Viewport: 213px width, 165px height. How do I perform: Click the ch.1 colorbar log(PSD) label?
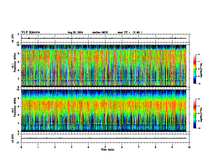[201, 70]
